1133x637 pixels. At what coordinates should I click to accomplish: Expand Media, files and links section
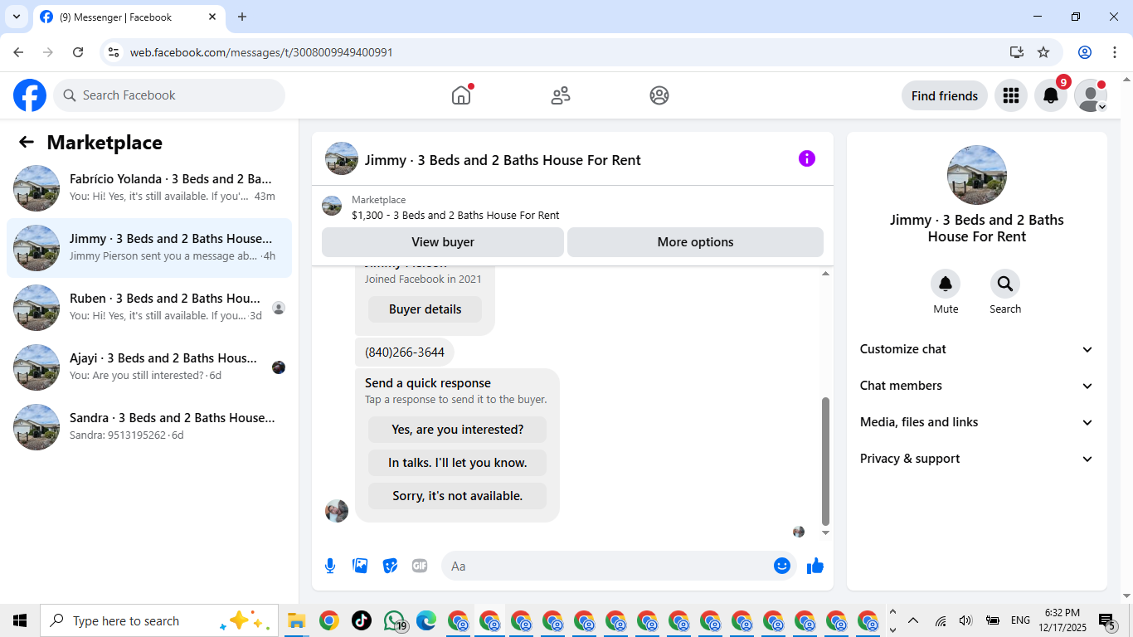click(x=977, y=422)
